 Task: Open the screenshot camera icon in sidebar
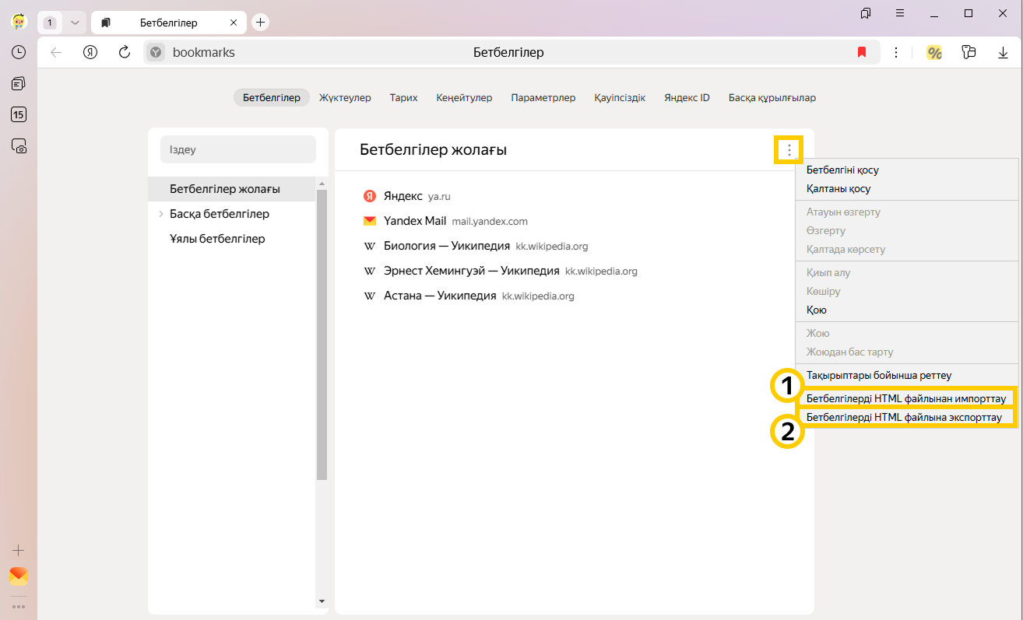tap(19, 145)
